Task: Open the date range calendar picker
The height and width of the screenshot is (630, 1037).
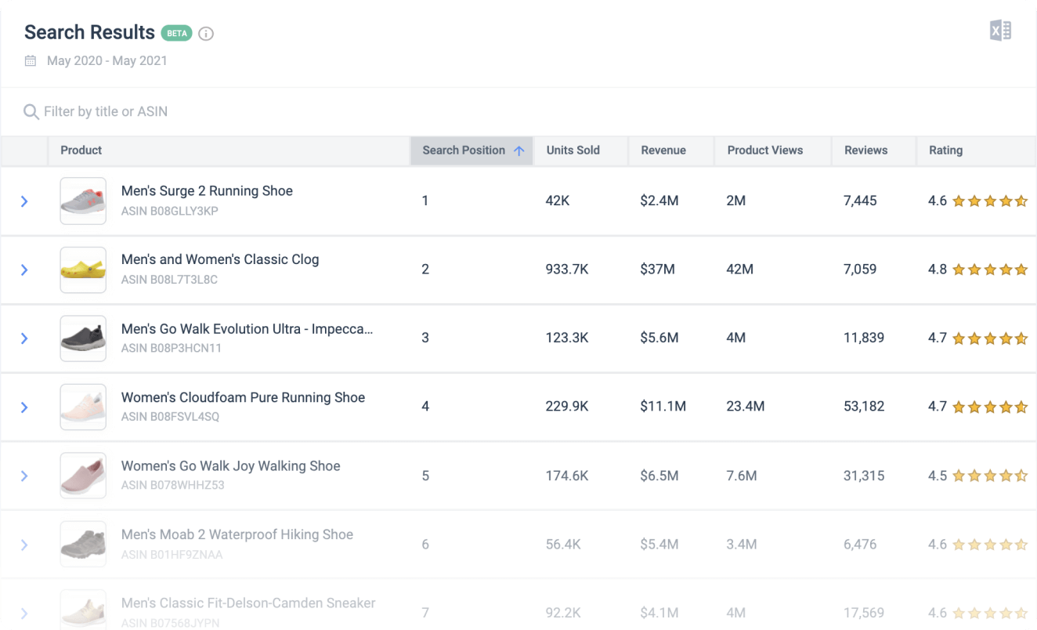Action: tap(31, 60)
